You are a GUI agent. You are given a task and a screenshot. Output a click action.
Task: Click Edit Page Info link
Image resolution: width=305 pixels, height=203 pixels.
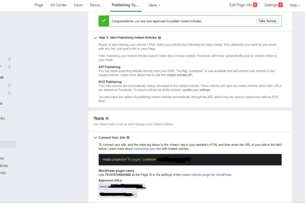click(241, 5)
